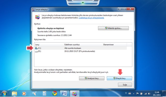Select the 'Älä suorita koskaan' cell
This screenshot has width=166, height=97.
tap(73, 48)
